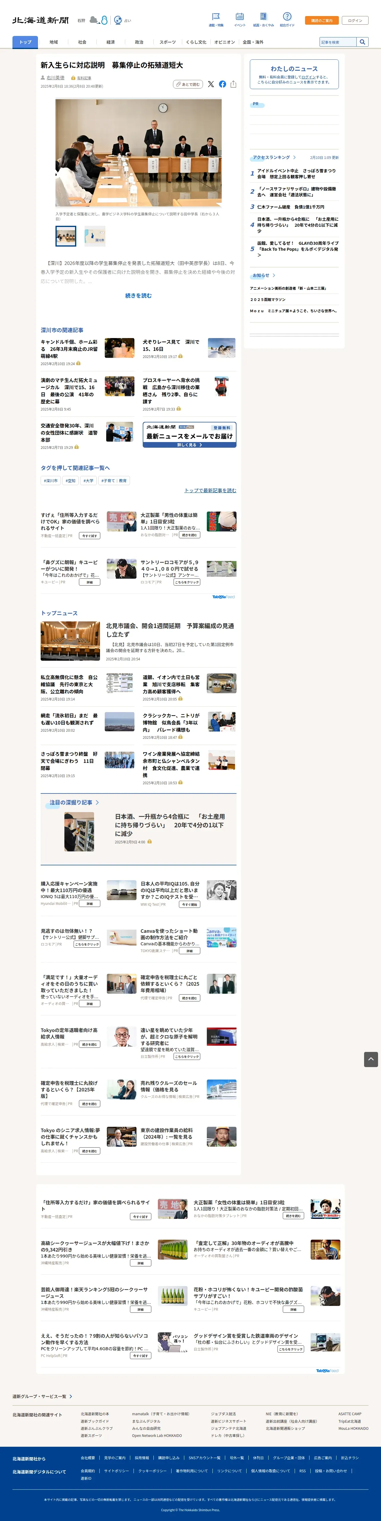Select second photo thumbnail under main image
The height and width of the screenshot is (1521, 381).
tap(95, 236)
